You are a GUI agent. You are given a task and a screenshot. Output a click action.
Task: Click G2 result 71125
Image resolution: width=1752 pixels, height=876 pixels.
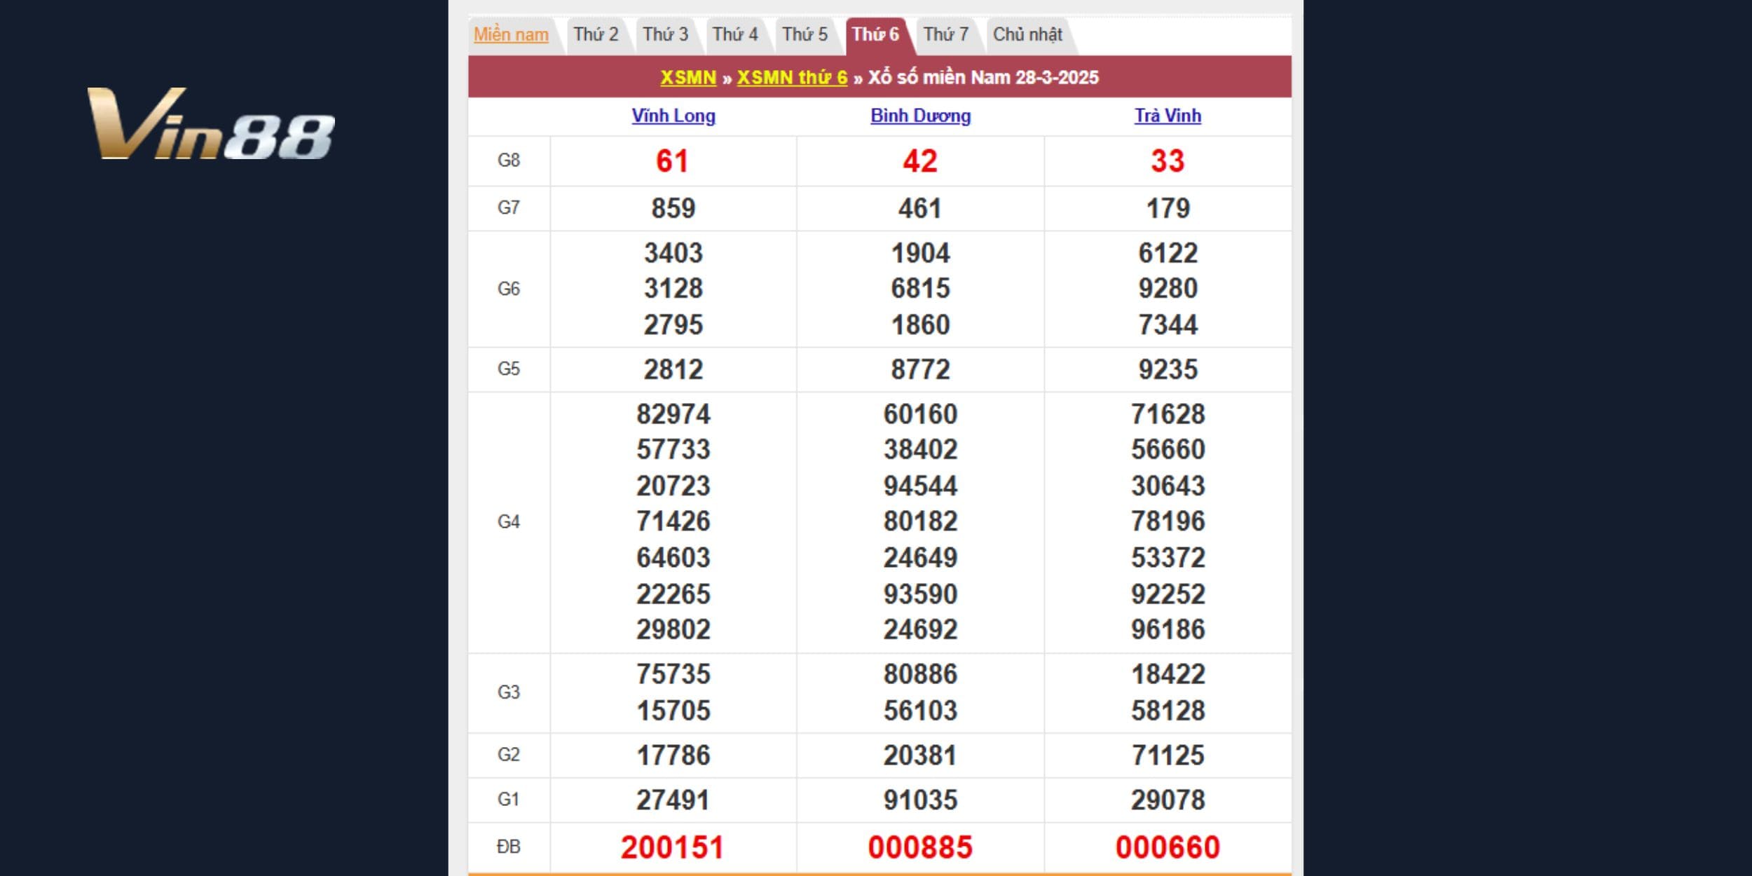[1168, 755]
